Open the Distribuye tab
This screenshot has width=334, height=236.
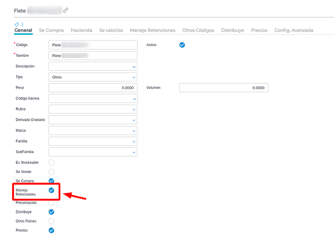coord(232,30)
